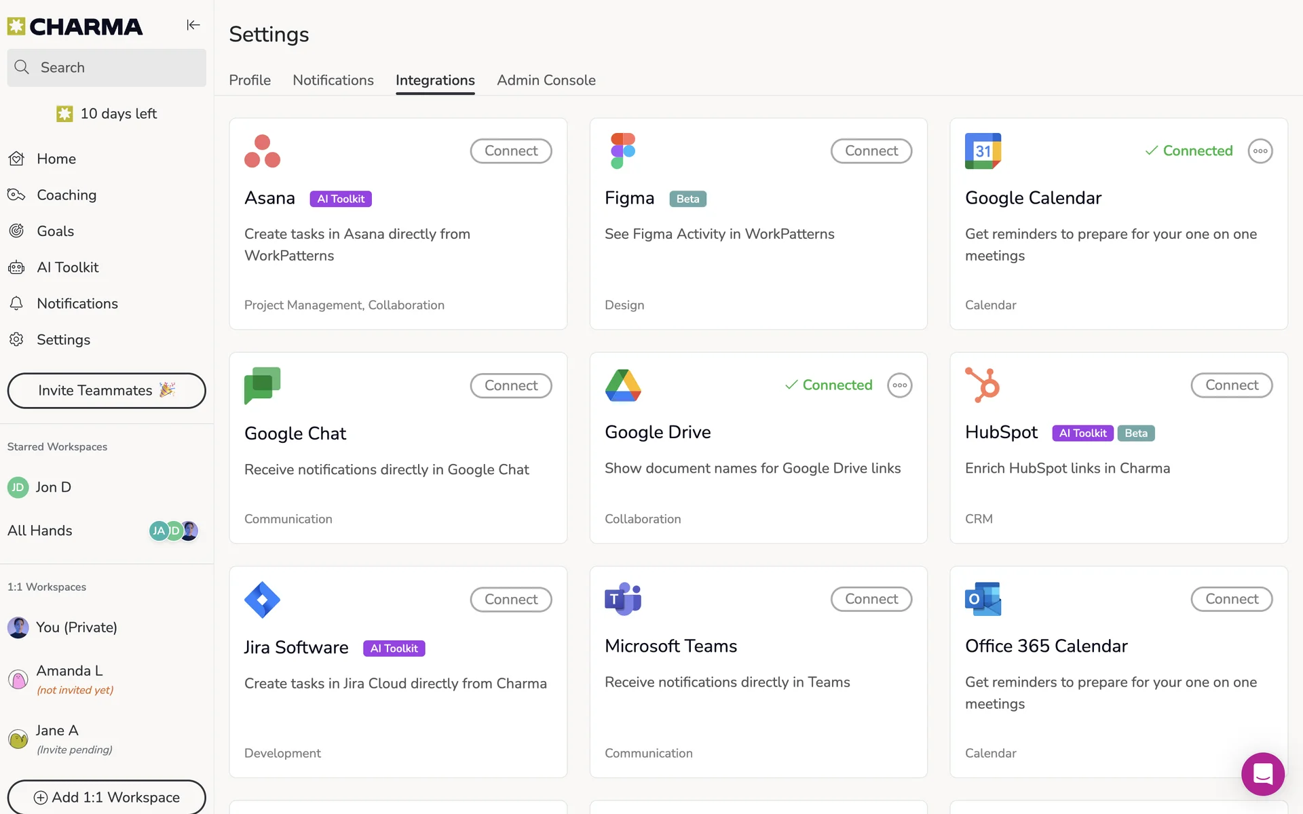Open Google Calendar more options menu
The image size is (1303, 814).
click(1260, 151)
